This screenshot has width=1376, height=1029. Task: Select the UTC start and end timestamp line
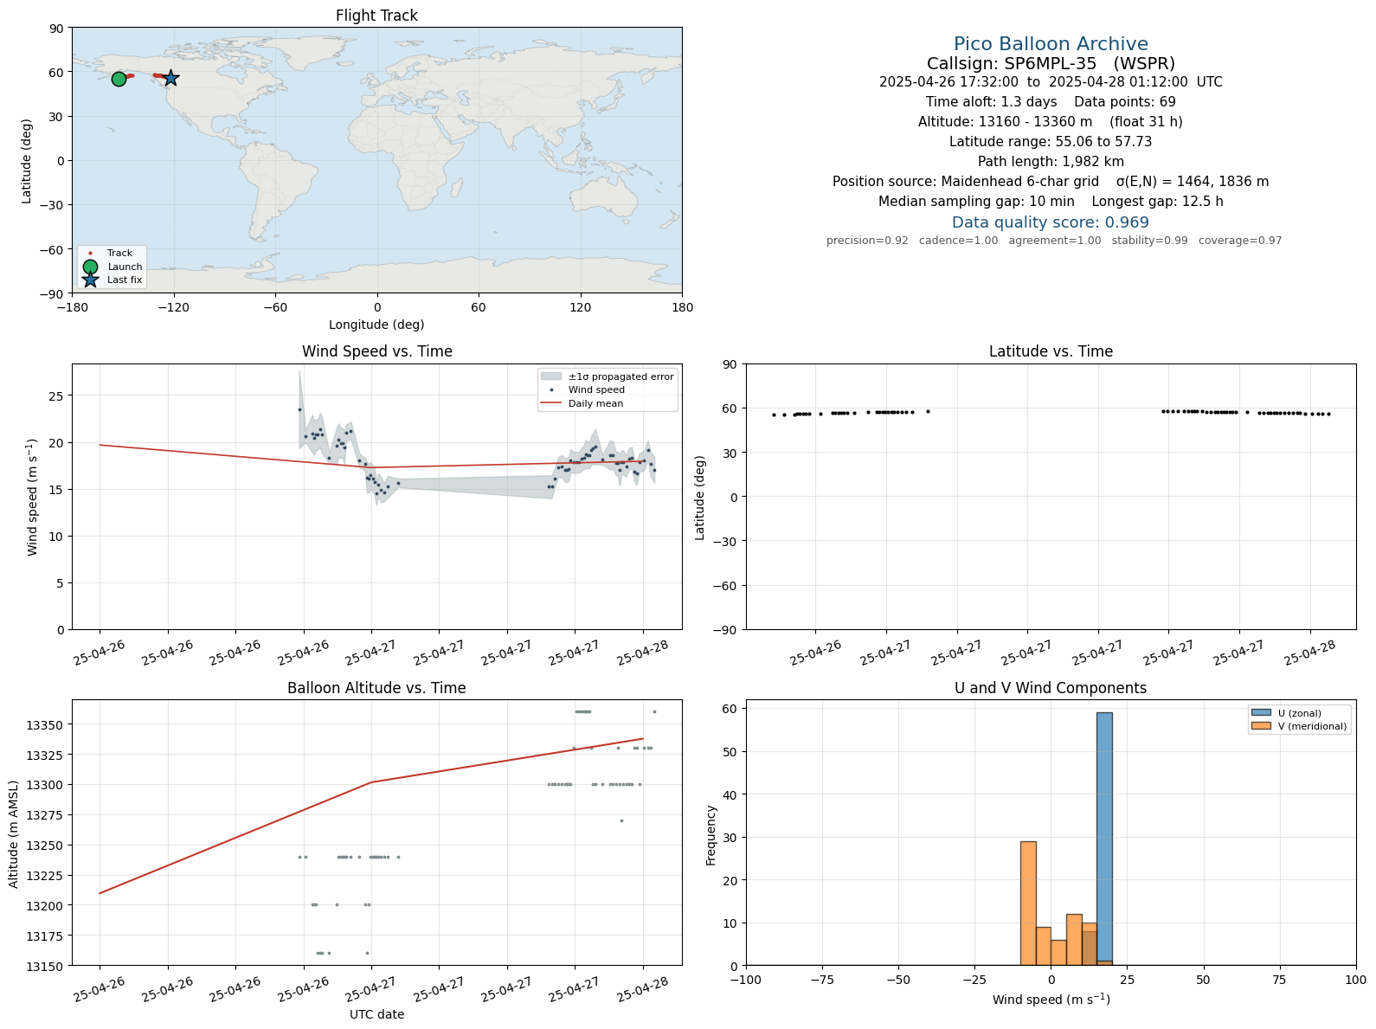pyautogui.click(x=1051, y=82)
